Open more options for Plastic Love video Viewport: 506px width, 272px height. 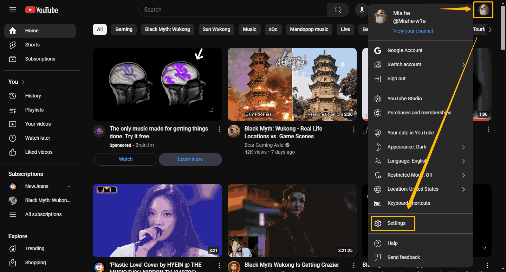coord(219,265)
